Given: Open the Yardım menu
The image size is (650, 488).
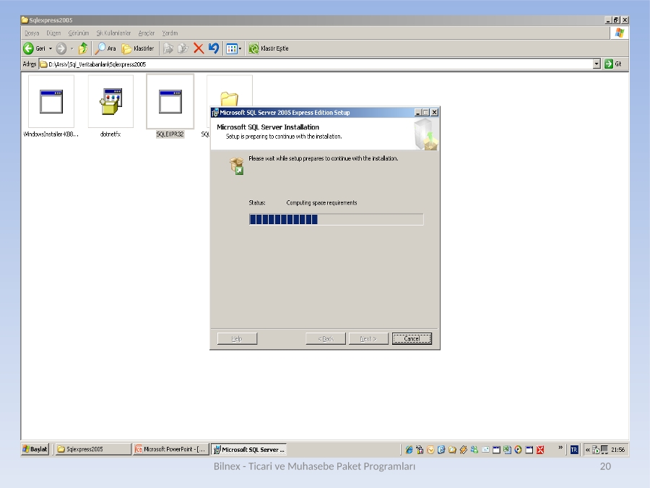Looking at the screenshot, I should 170,33.
